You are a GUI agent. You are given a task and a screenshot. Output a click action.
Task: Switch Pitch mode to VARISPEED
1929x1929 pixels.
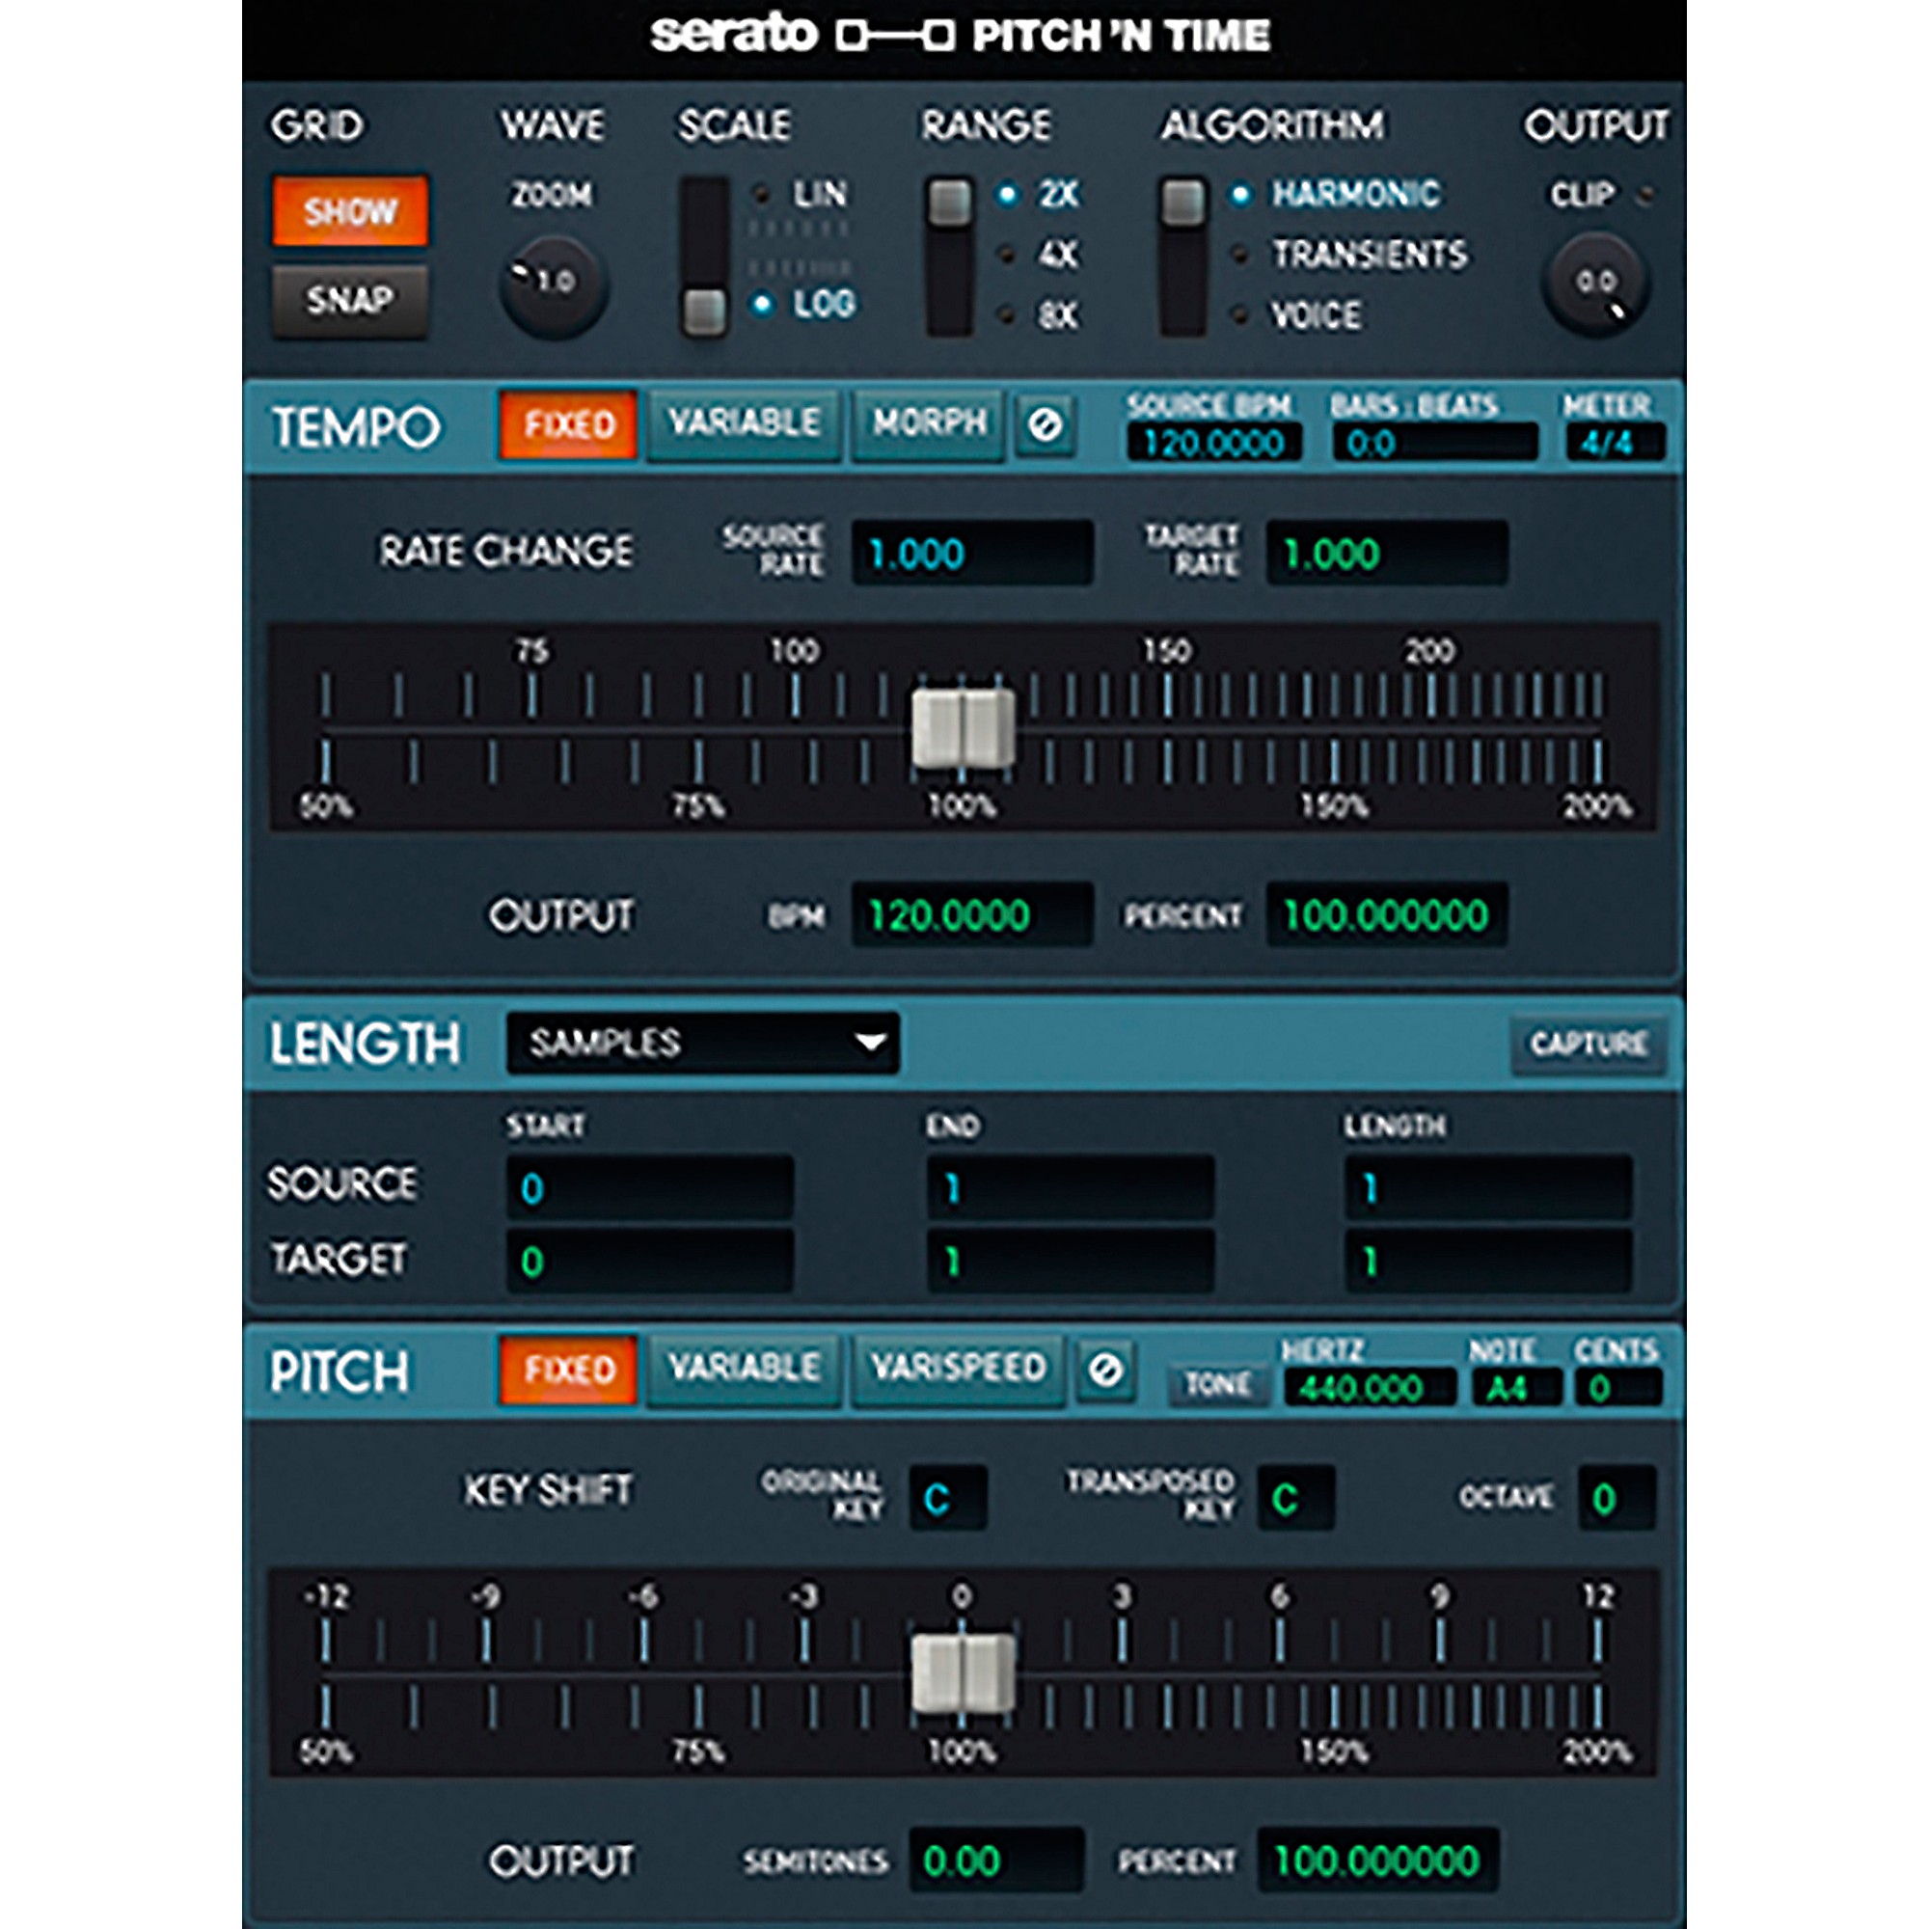click(x=958, y=1368)
